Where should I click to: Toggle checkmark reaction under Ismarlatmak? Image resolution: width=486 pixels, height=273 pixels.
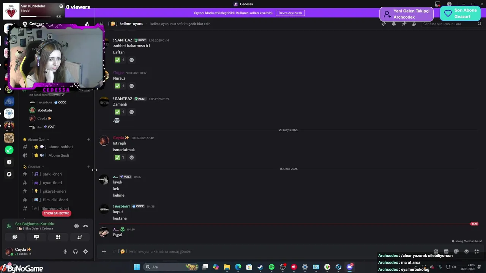pos(120,157)
